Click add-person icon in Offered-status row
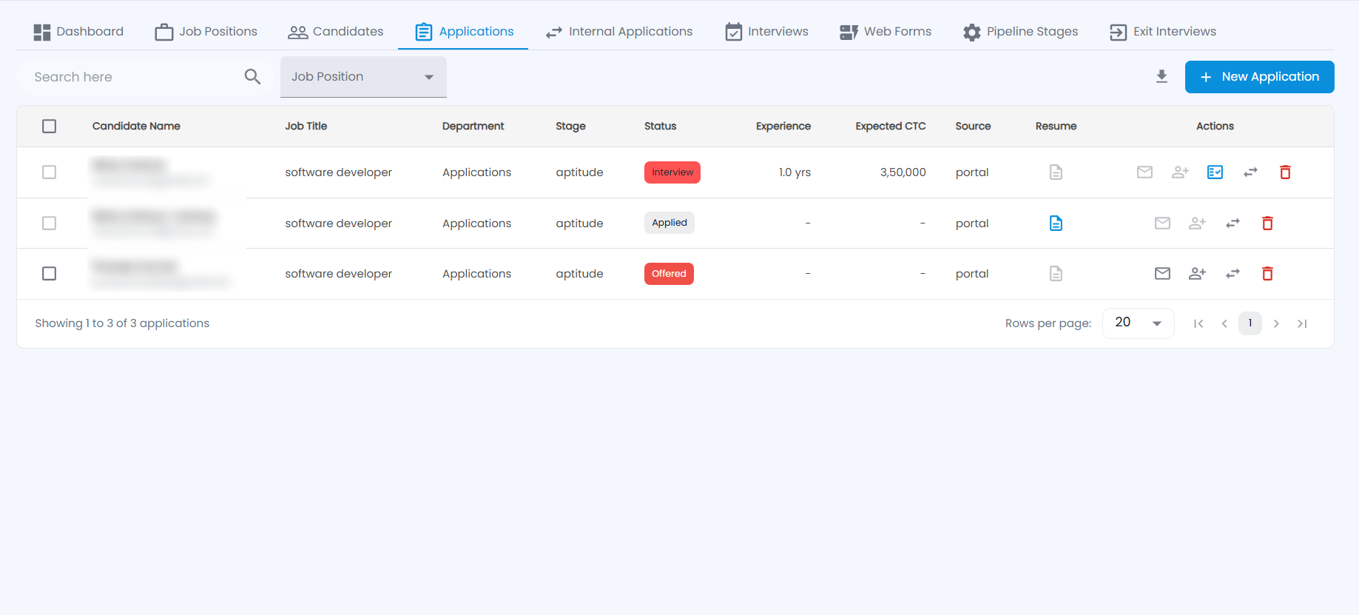The height and width of the screenshot is (615, 1359). click(1197, 274)
